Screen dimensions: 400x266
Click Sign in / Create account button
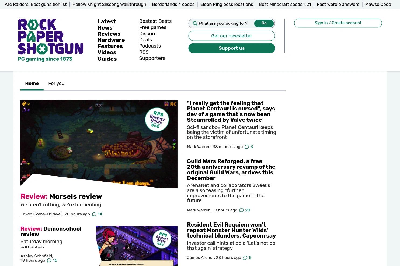[x=338, y=23]
